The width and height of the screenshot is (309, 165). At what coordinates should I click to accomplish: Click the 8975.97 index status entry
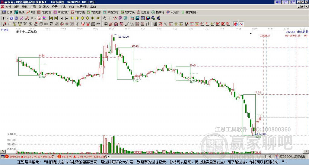[82, 157]
